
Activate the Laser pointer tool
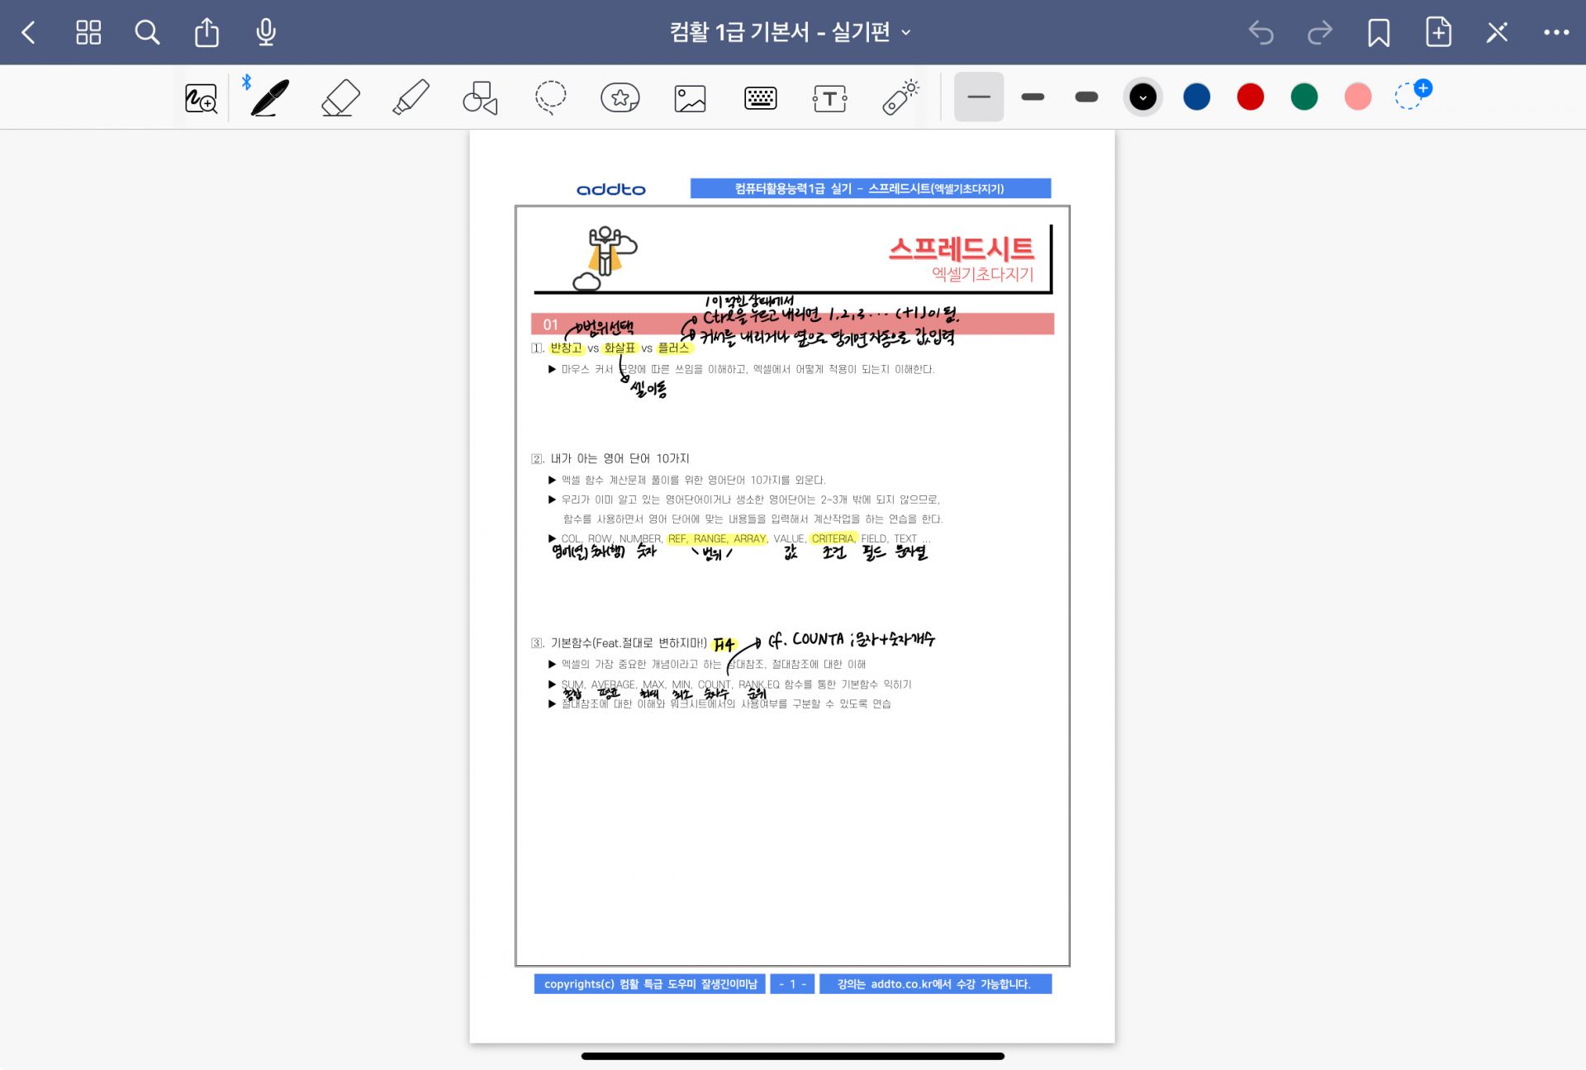(x=900, y=98)
